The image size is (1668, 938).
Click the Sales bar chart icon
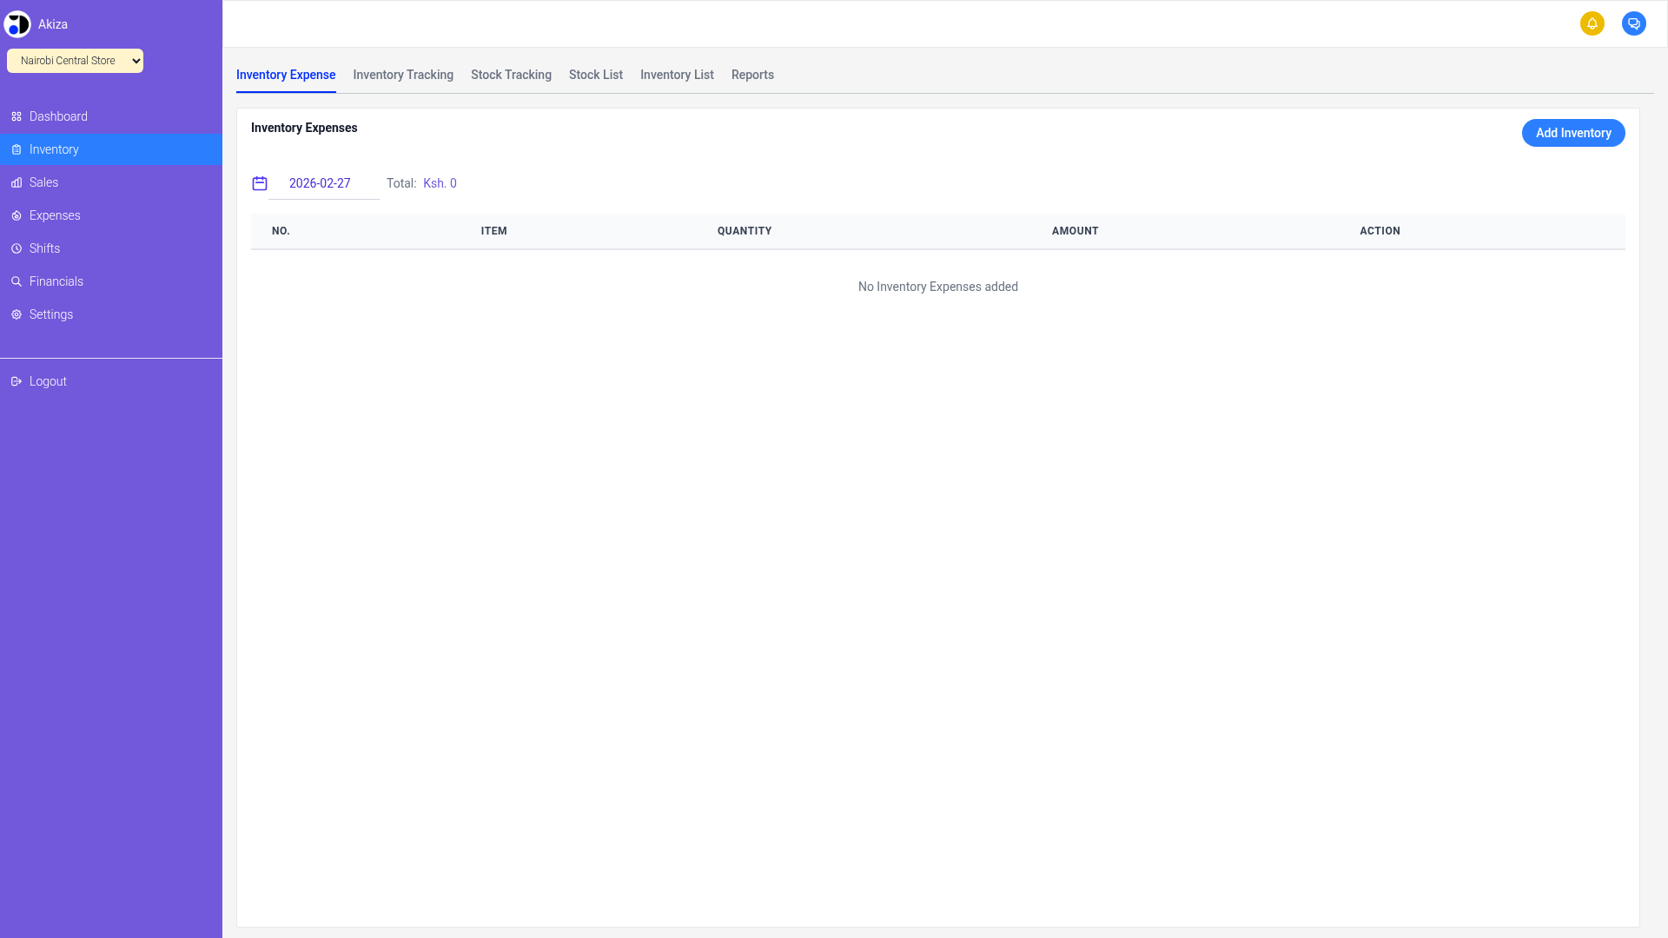(16, 182)
